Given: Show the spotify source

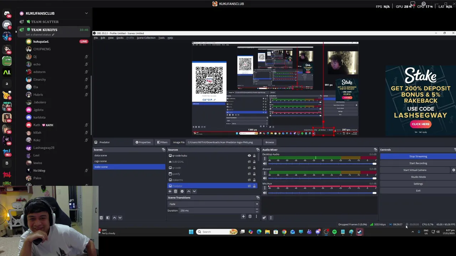Looking at the screenshot, I should (x=249, y=174).
